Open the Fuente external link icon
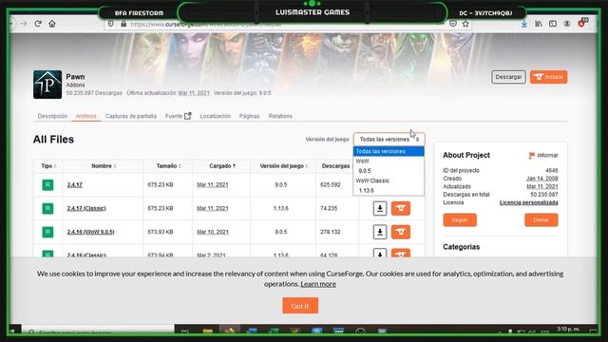 (x=188, y=116)
